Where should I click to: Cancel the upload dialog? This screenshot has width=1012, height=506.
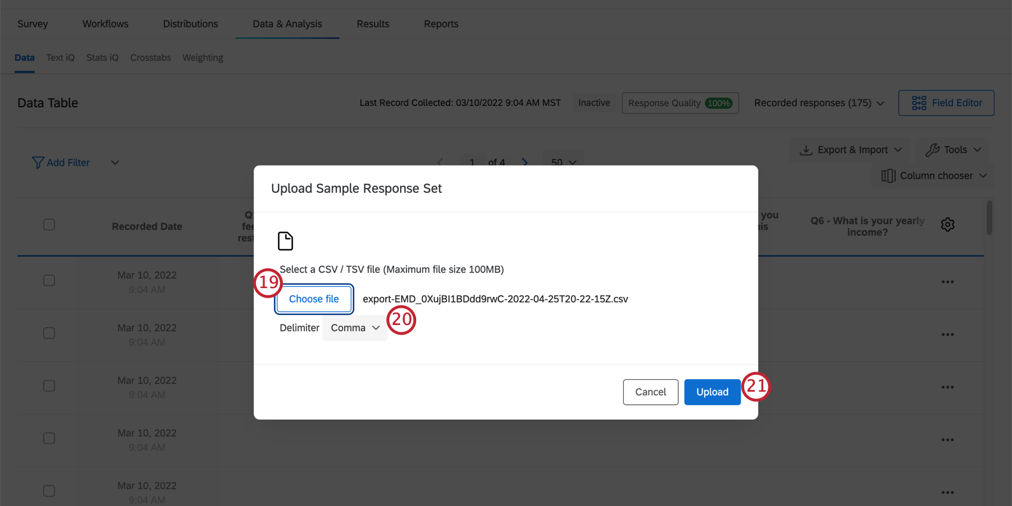[651, 392]
